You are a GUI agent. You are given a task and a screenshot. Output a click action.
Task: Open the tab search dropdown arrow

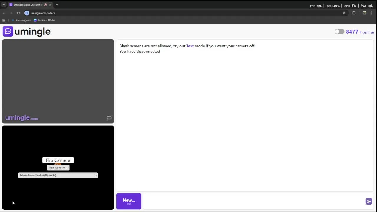tap(4, 5)
